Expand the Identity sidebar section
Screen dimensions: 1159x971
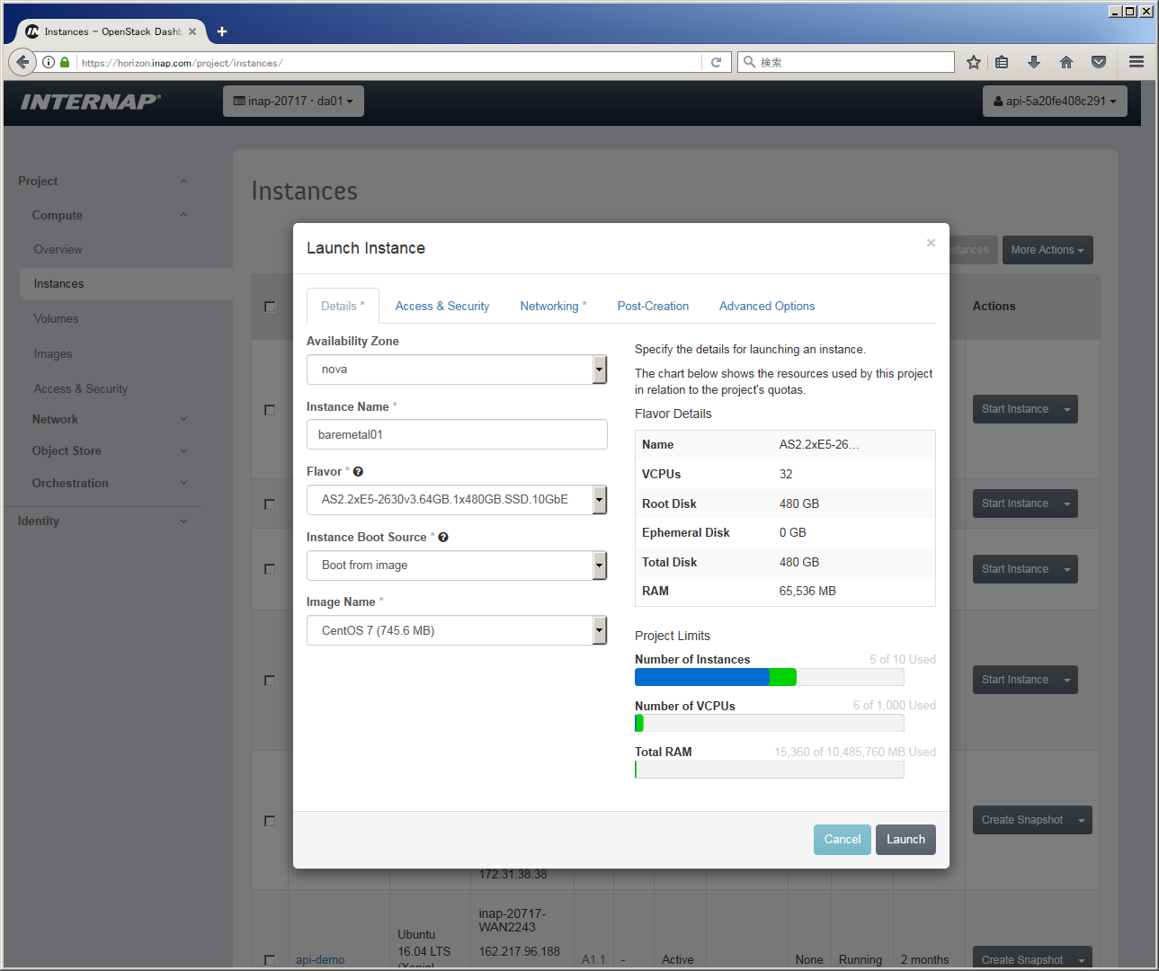[103, 521]
